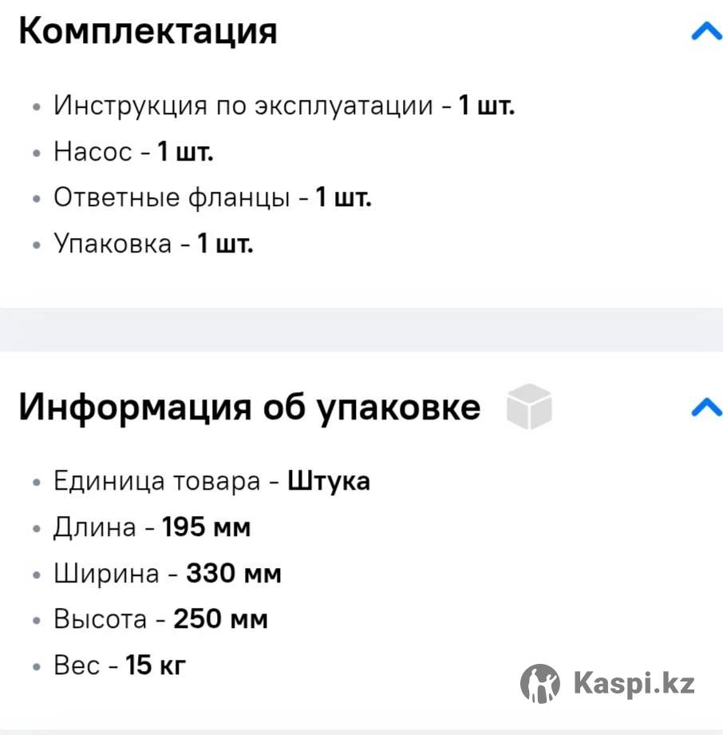Click the Kaspi.kz watermark text
The width and height of the screenshot is (723, 735).
(634, 684)
